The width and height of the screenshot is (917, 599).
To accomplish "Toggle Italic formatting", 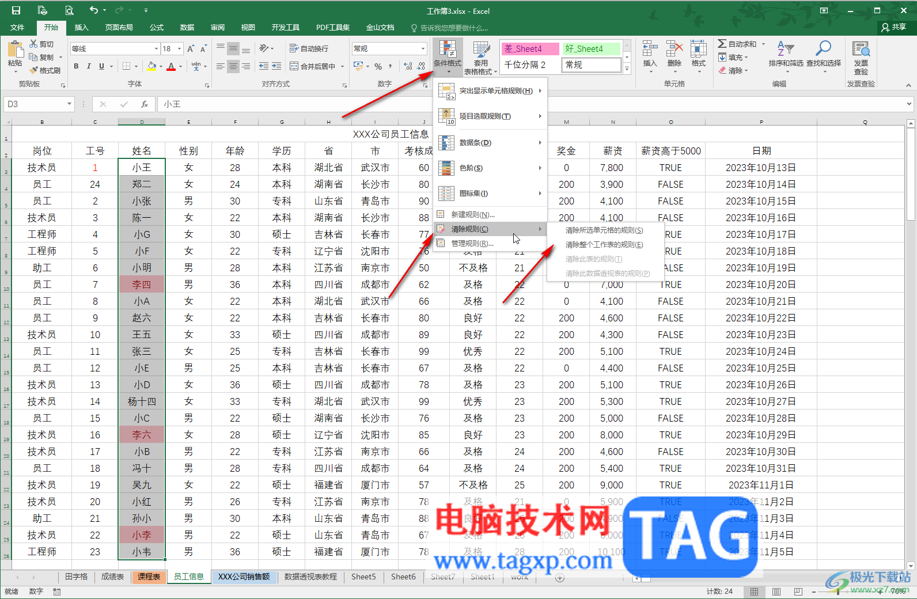I will point(89,66).
